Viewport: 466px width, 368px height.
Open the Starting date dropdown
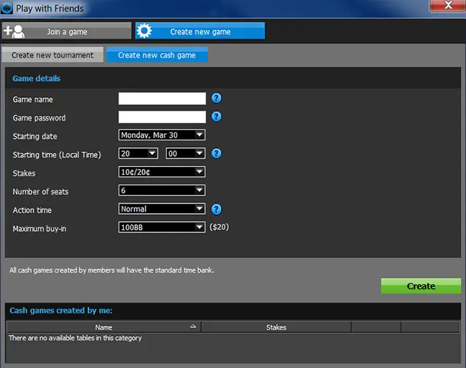[x=162, y=135]
